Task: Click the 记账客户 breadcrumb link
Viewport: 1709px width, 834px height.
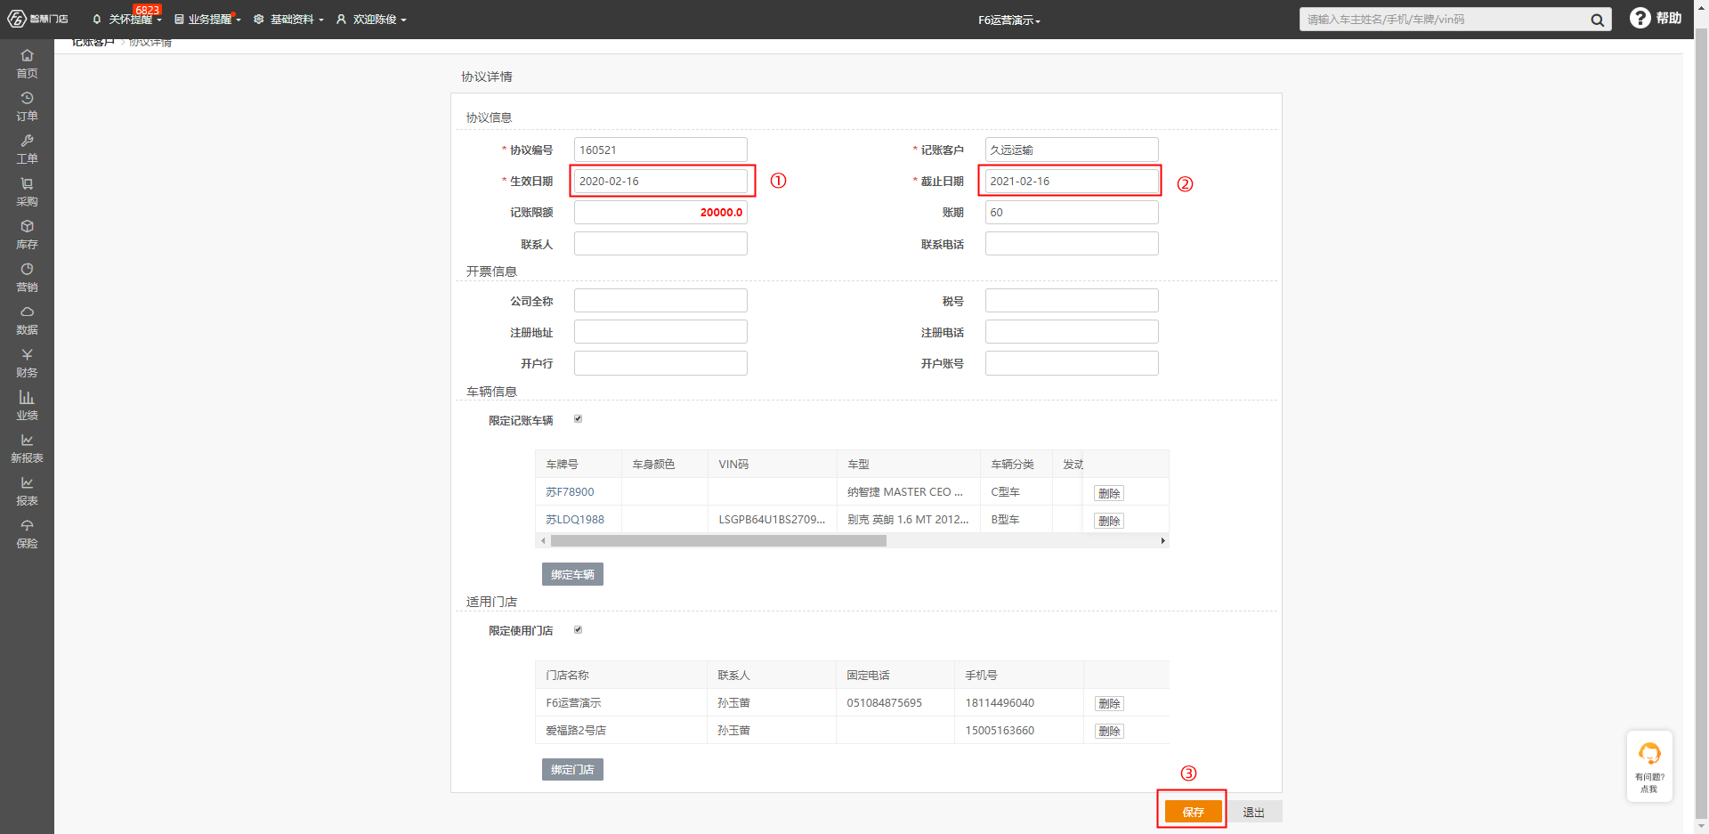Action: [x=93, y=42]
